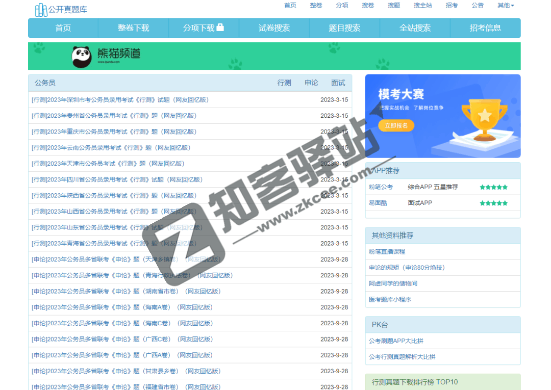Screen dimensions: 551x390
Task: Click the five-star rating for 粉笔公考
Action: click(493, 187)
